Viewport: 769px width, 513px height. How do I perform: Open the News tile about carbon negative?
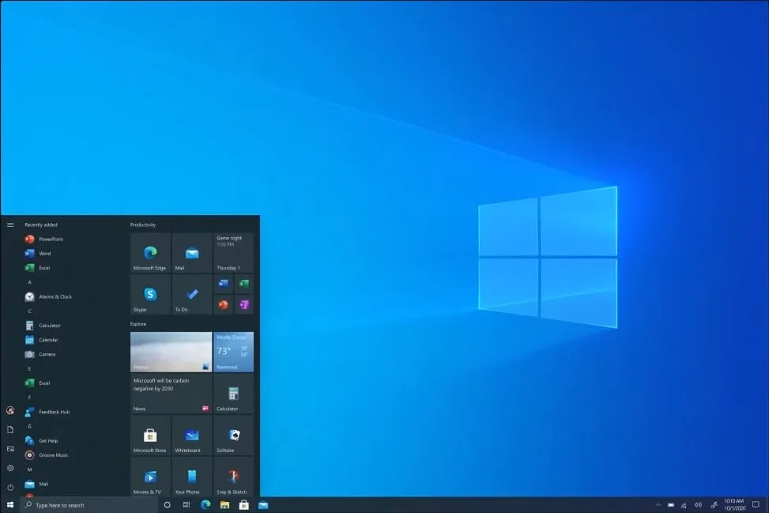(172, 394)
